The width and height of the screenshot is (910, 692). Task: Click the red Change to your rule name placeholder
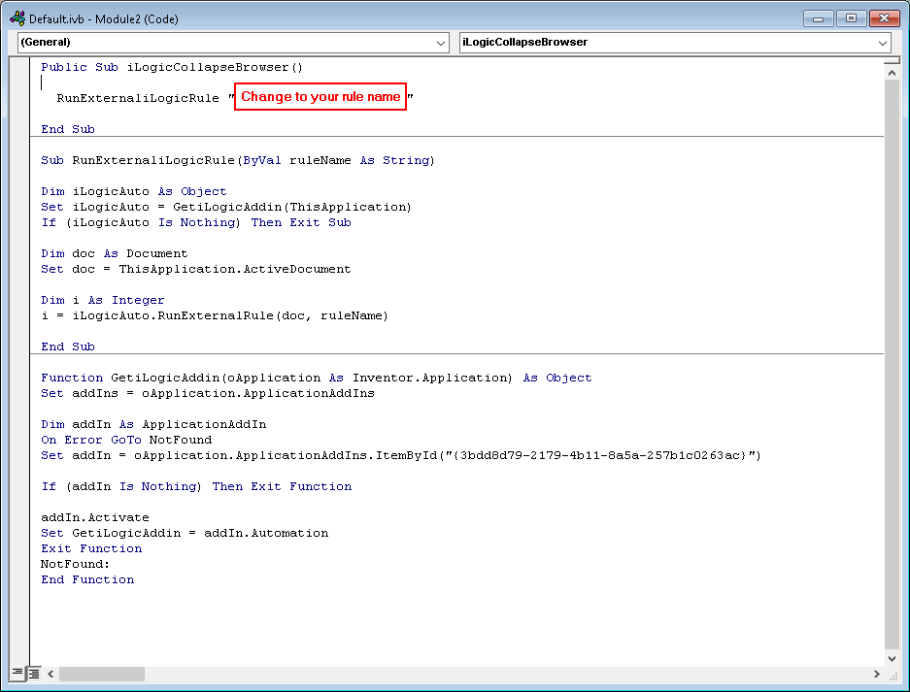pyautogui.click(x=320, y=96)
